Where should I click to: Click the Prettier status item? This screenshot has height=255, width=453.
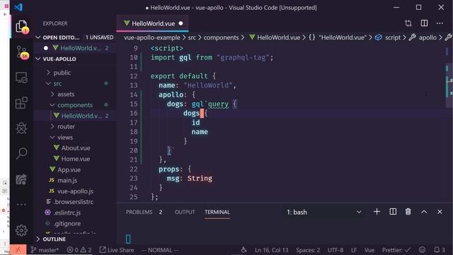[396, 250]
